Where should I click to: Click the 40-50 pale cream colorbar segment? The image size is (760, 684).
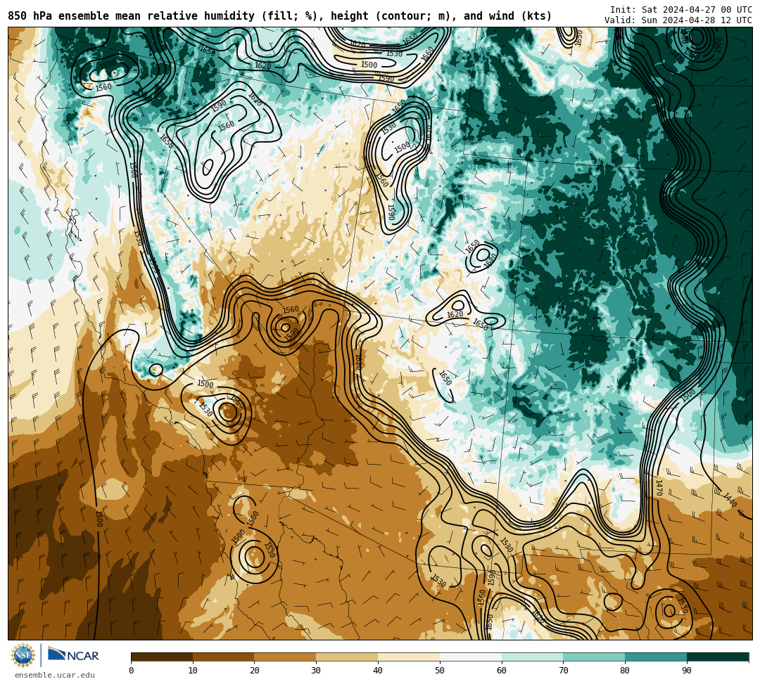coord(409,657)
